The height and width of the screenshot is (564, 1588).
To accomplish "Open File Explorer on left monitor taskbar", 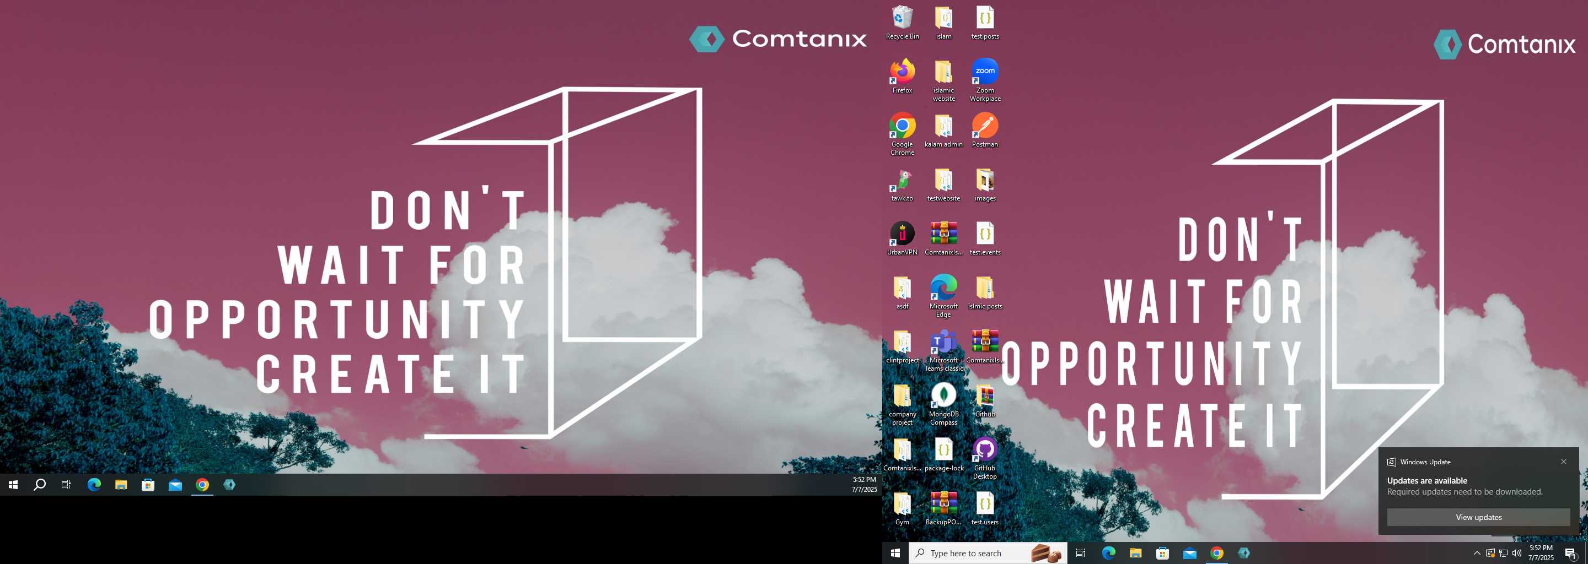I will (x=121, y=485).
